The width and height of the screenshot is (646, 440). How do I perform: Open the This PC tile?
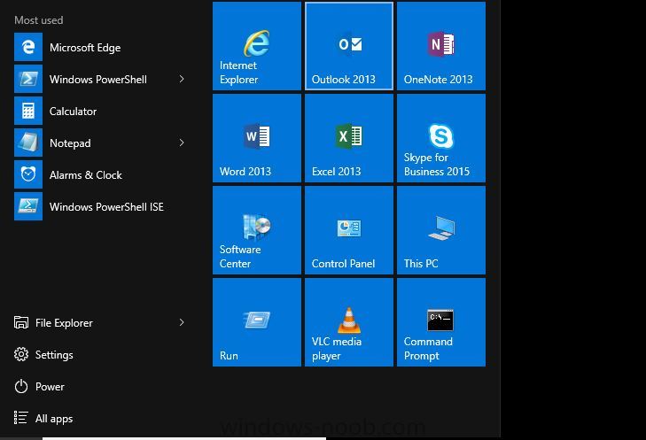click(441, 230)
